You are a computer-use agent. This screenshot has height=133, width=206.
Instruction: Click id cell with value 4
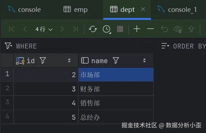point(46,103)
